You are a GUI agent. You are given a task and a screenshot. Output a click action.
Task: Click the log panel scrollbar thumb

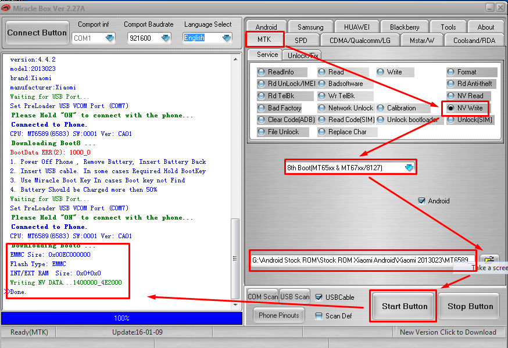pos(235,259)
